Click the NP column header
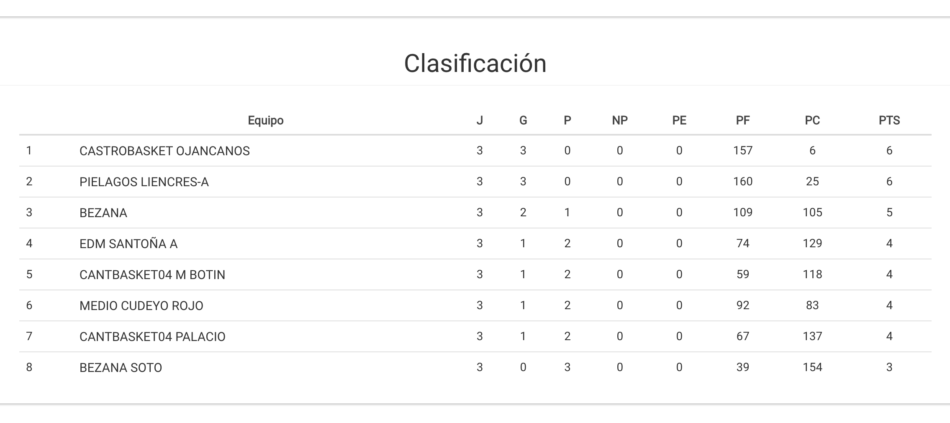 pyautogui.click(x=619, y=120)
